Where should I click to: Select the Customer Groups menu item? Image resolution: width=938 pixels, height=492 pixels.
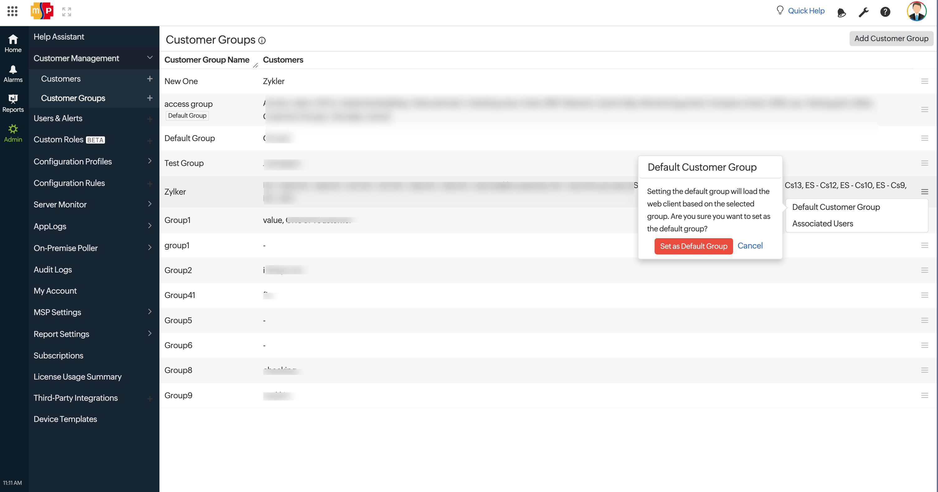73,98
